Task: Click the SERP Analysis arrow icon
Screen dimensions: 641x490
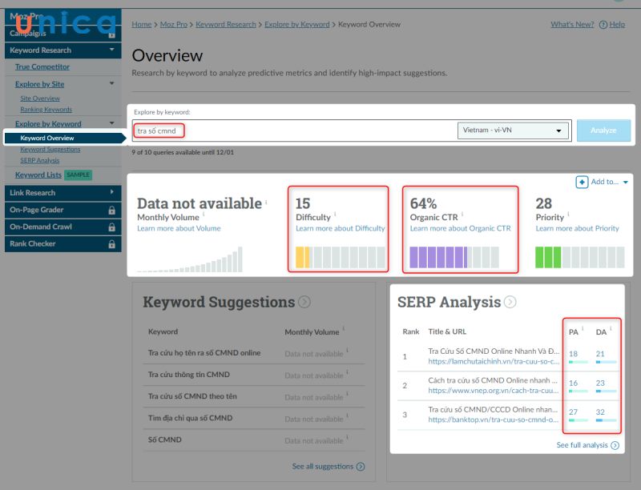Action: pos(510,303)
